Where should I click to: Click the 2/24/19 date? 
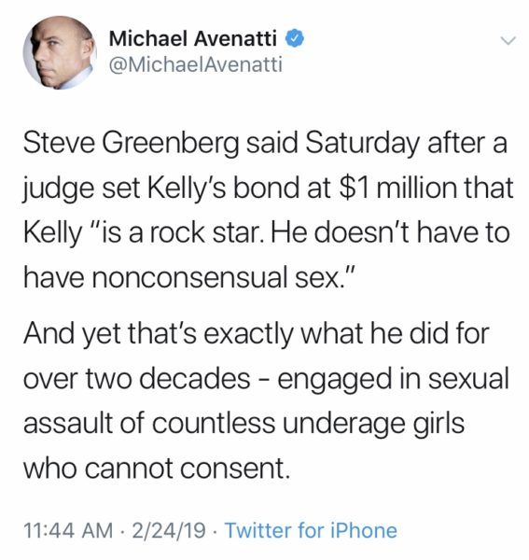point(169,530)
